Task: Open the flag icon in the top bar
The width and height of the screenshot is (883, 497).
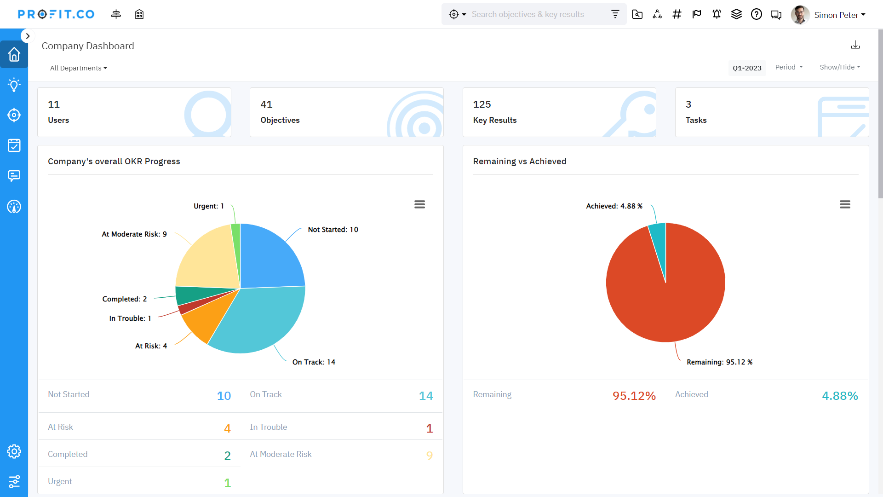Action: pos(696,14)
